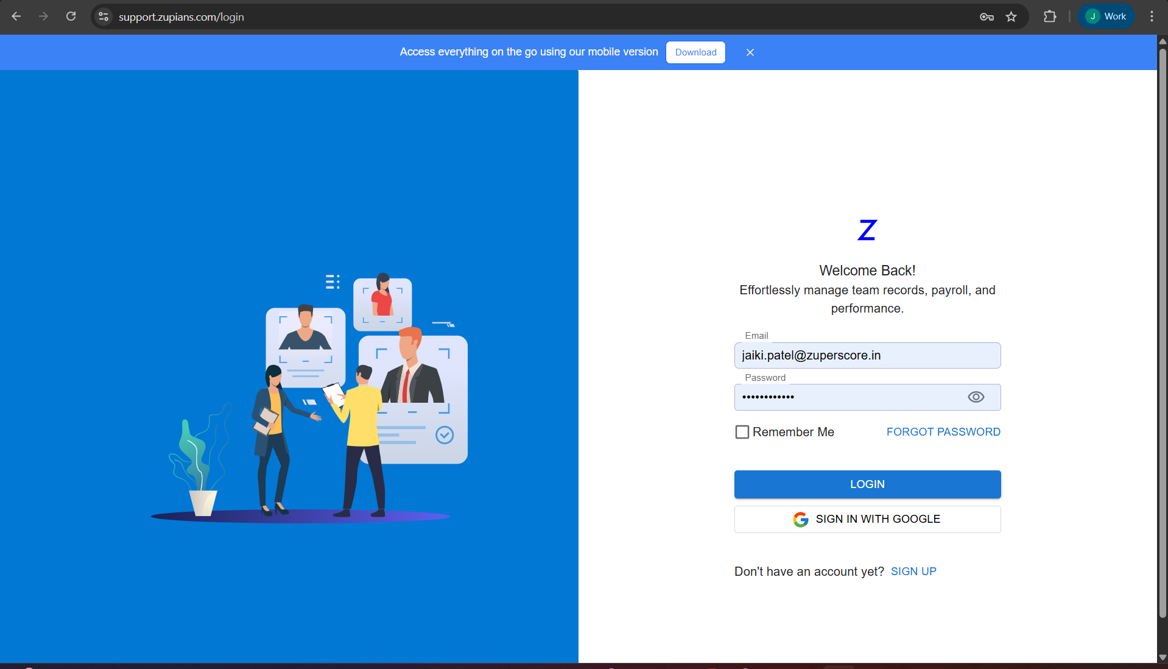Open the browser extensions icon
1168x669 pixels.
tap(1050, 16)
